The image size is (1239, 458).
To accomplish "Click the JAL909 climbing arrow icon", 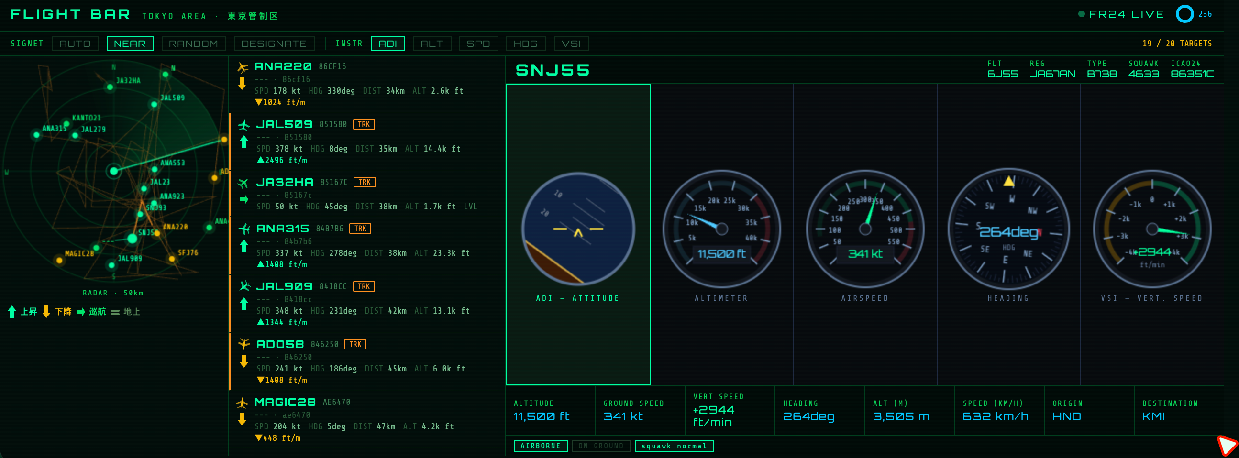I will pos(244,304).
